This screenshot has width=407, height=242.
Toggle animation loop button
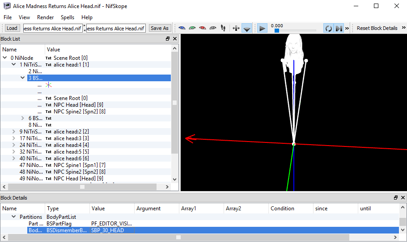tap(329, 28)
